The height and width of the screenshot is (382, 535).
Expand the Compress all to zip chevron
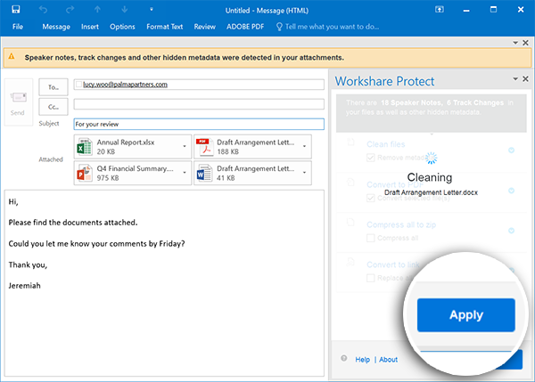coord(511,231)
